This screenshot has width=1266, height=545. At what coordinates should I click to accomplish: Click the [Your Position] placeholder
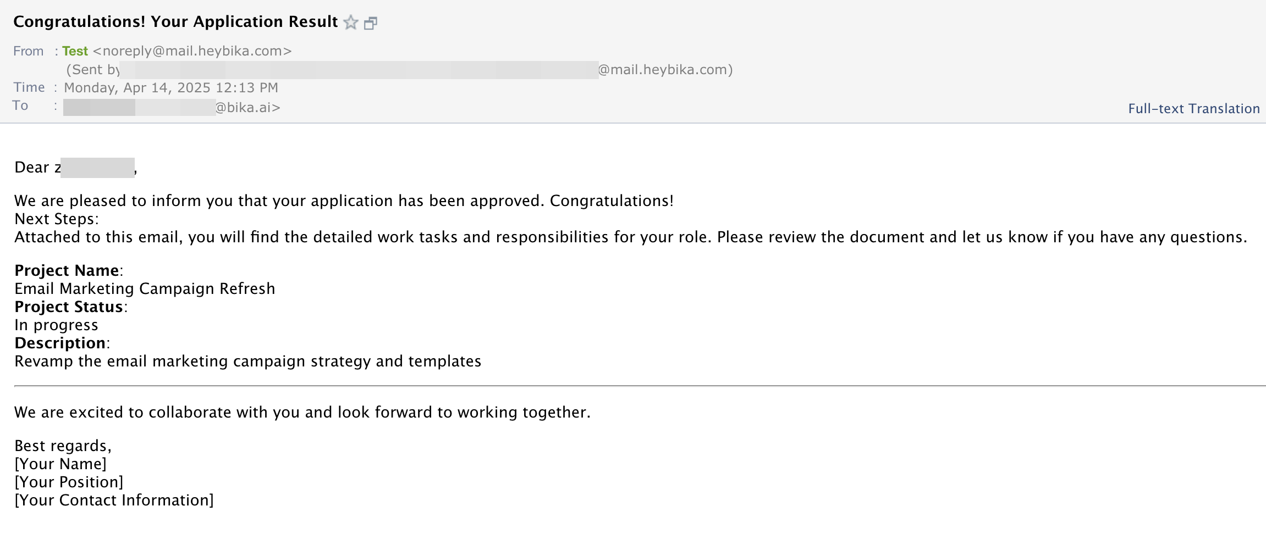pos(69,482)
